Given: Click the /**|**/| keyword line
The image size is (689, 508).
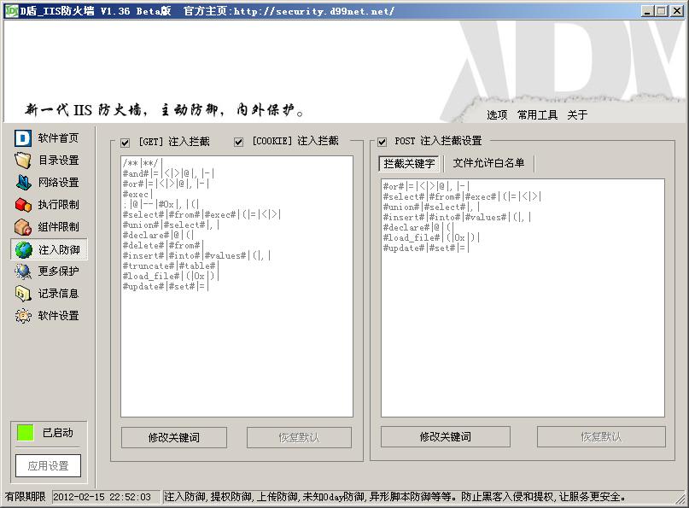Looking at the screenshot, I should [143, 163].
